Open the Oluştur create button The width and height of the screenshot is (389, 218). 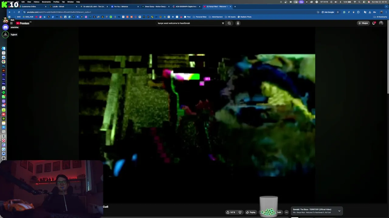tap(363, 23)
